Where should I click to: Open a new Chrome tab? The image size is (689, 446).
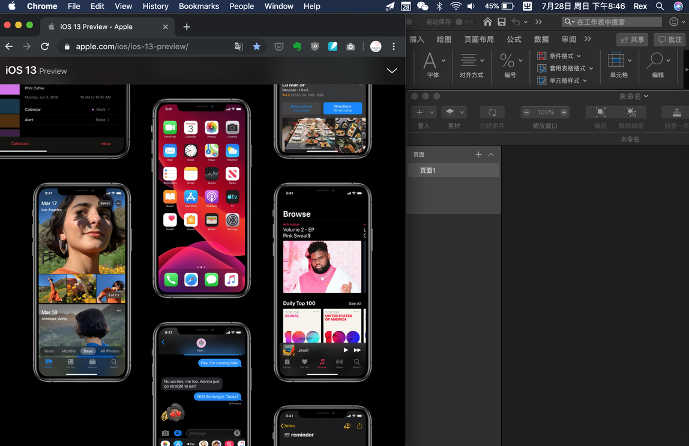click(x=187, y=27)
